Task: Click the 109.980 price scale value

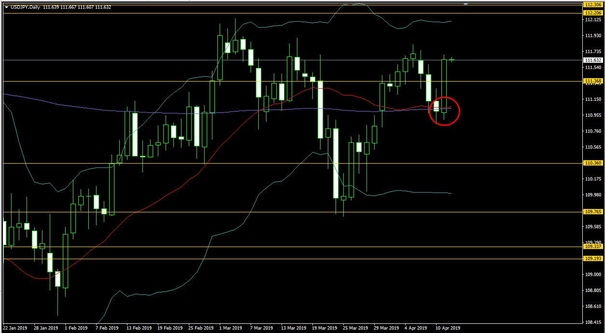Action: 592,195
